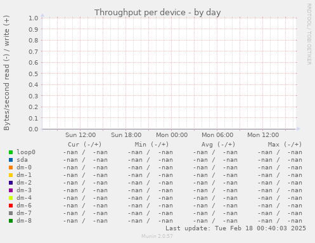Click the Mon 06:00 time axis label

pos(217,135)
